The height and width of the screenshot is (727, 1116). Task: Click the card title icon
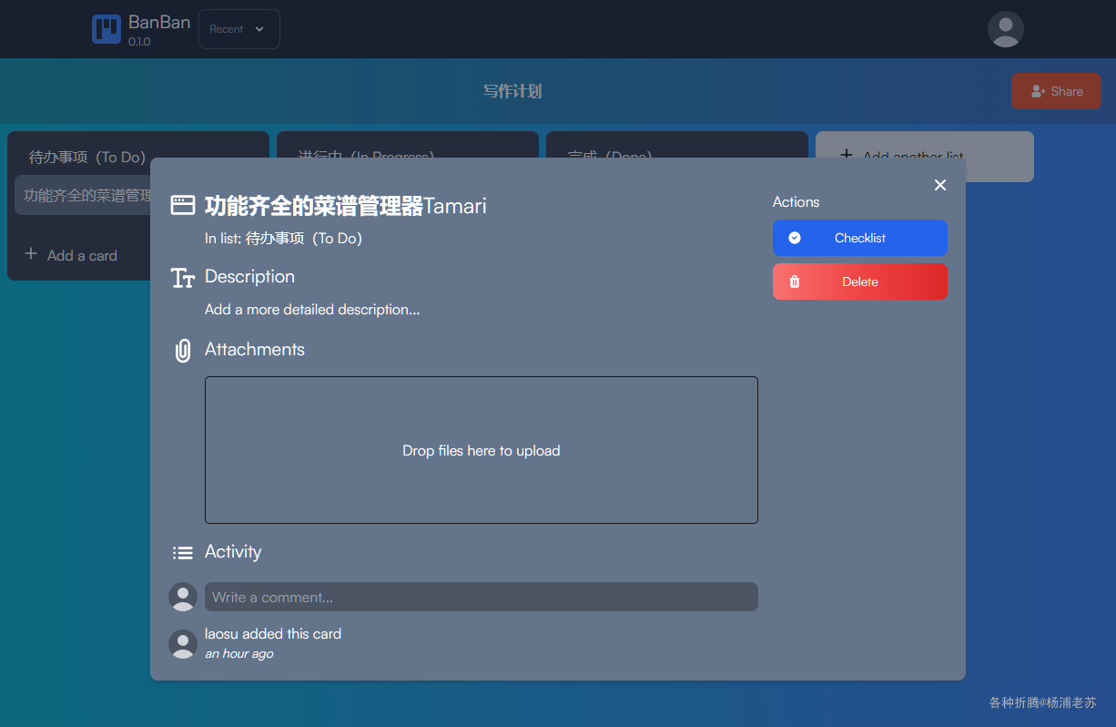[183, 206]
